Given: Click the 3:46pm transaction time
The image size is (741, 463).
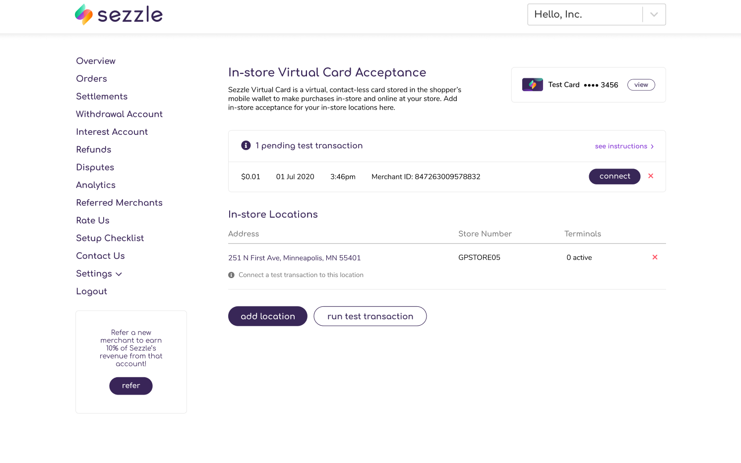Looking at the screenshot, I should (x=343, y=177).
